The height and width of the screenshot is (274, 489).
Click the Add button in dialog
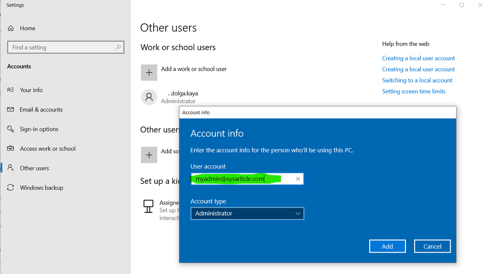pos(387,246)
